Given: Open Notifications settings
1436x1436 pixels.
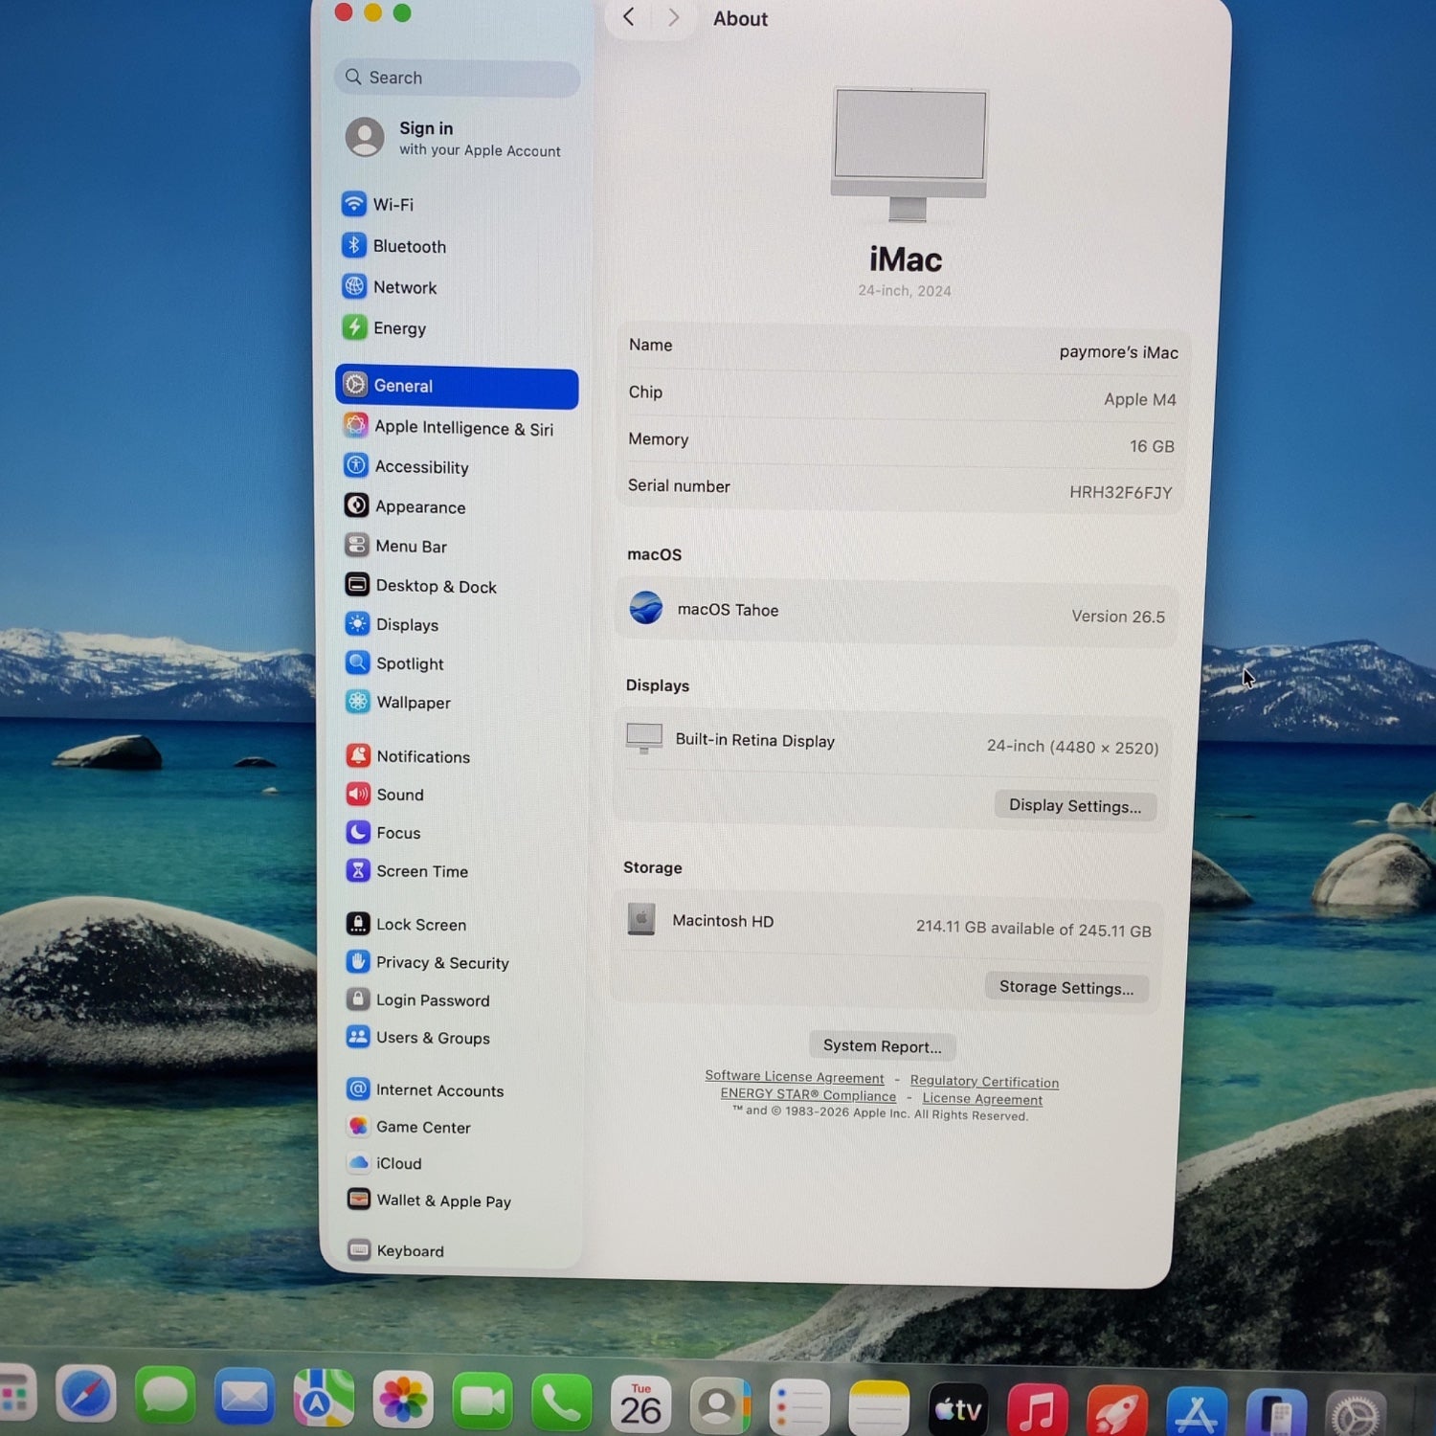Looking at the screenshot, I should point(408,756).
